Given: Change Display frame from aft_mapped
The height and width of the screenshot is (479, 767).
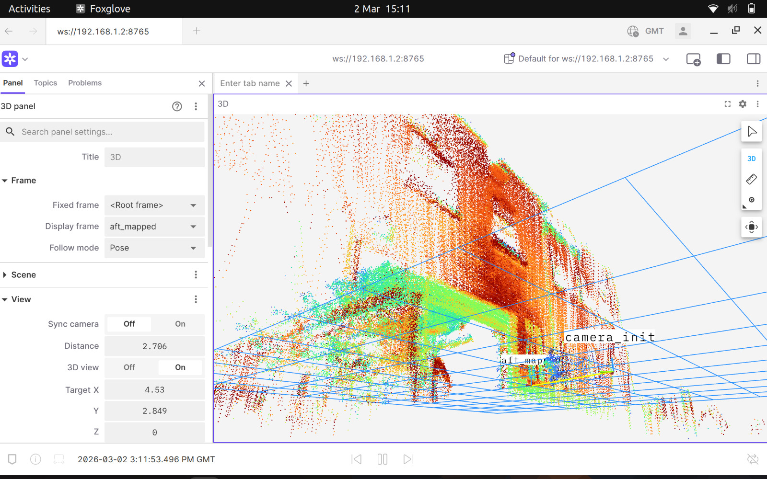Looking at the screenshot, I should (x=154, y=226).
